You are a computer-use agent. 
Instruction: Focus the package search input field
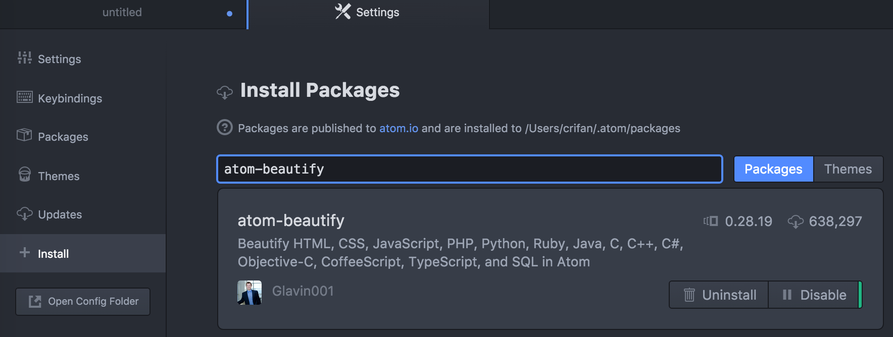469,169
